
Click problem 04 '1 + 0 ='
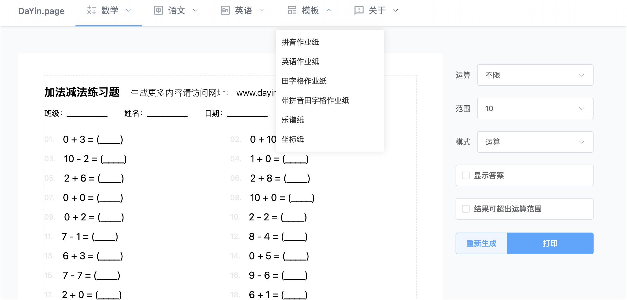point(279,159)
